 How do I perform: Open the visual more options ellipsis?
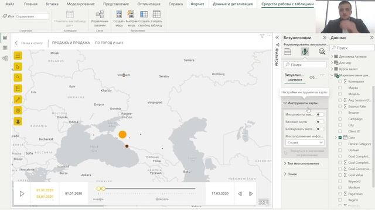270,36
